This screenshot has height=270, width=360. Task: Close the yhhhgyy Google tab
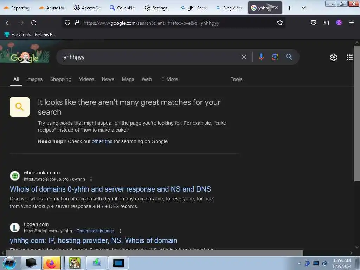coord(276,8)
